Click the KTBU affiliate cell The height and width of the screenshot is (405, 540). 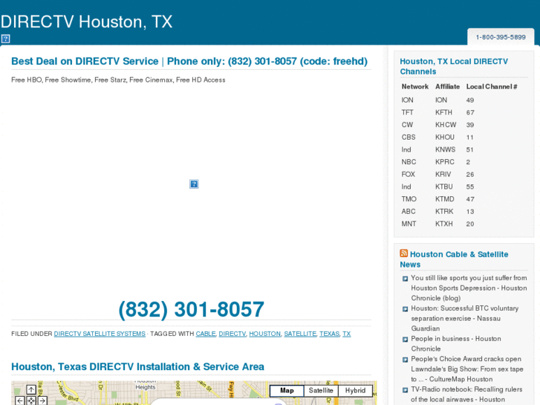click(444, 187)
